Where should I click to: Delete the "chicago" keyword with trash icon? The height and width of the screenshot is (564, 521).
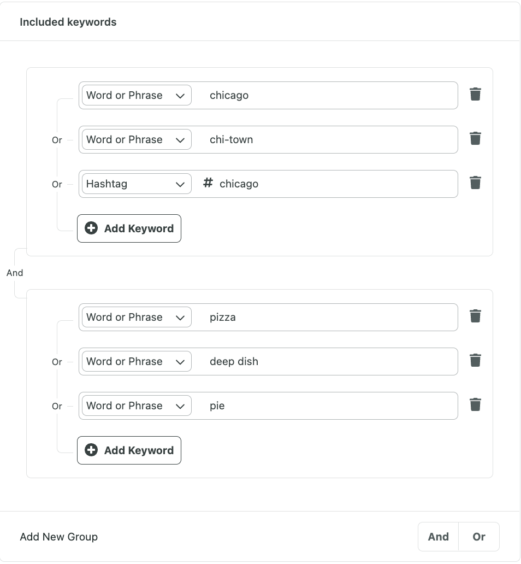tap(475, 94)
